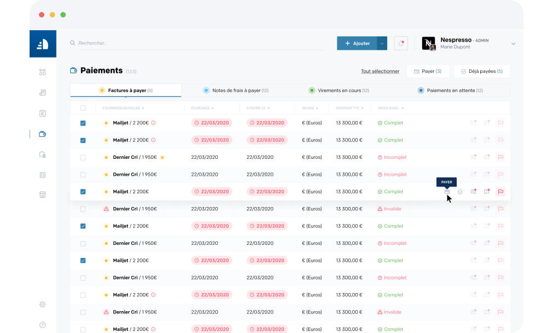552x333 pixels.
Task: Click the wallet icon beside the Paiements title
Action: (x=73, y=71)
